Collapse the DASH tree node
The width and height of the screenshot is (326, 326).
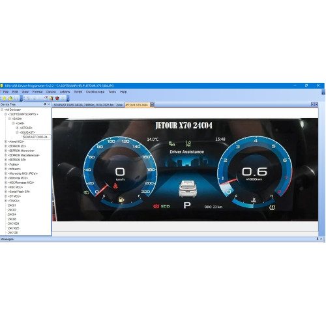(10, 119)
